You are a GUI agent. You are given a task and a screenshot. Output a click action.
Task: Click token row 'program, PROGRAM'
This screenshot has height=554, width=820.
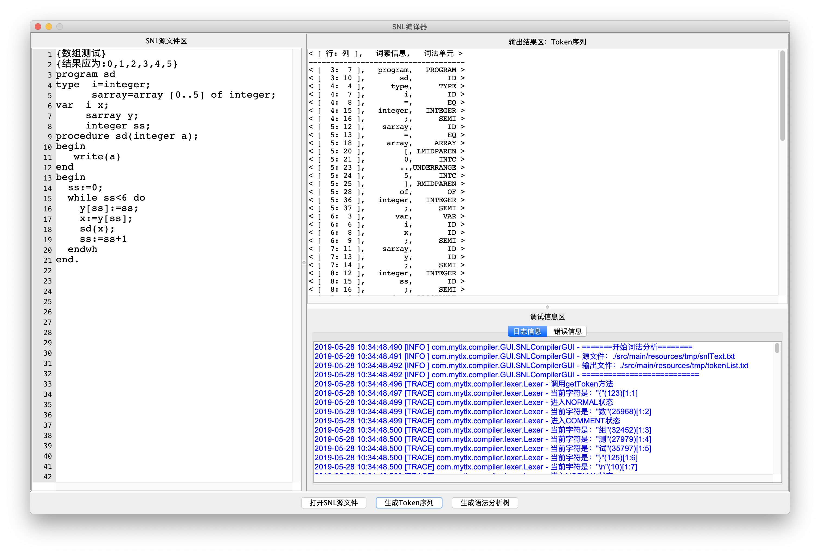386,70
